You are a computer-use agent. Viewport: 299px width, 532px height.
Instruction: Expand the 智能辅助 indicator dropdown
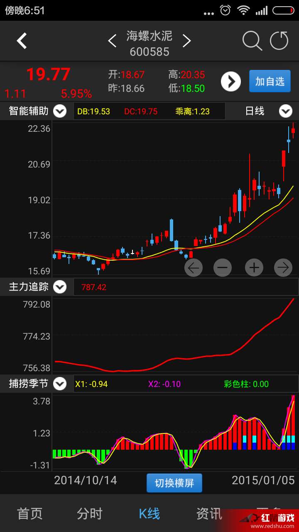pos(60,111)
